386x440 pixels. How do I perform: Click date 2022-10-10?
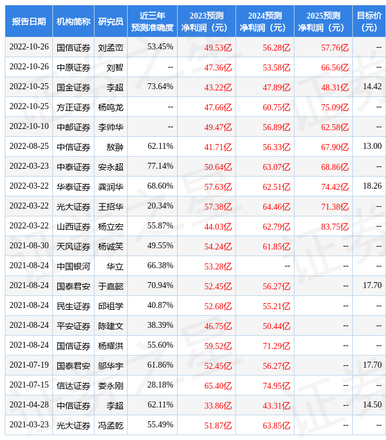coord(29,127)
